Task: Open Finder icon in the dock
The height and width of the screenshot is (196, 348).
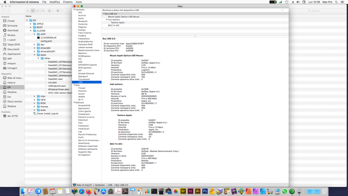Action: point(24,191)
